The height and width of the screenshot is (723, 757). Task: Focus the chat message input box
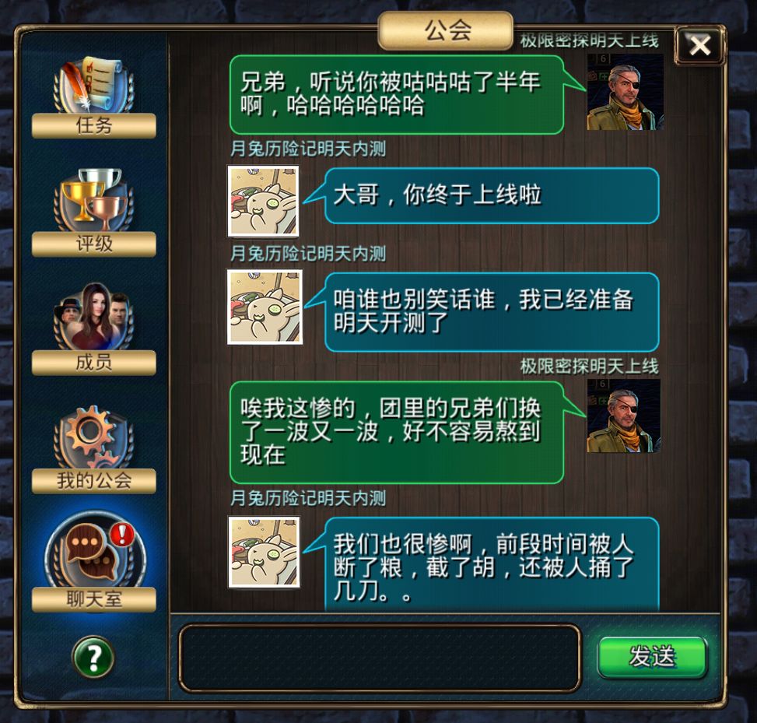coord(380,658)
